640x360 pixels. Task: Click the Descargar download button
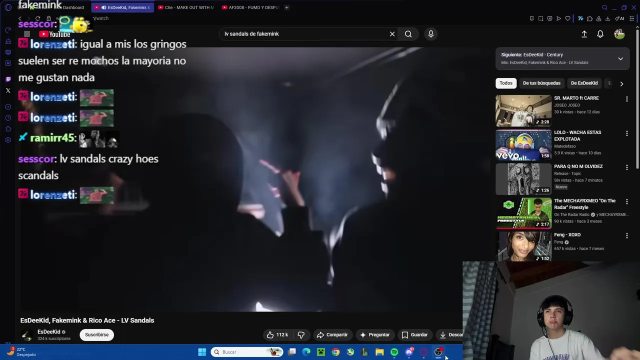pos(450,335)
